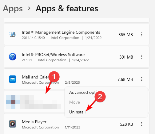Open three-dot menu for Mail and Calendar
This screenshot has width=155, height=134.
coord(142,79)
